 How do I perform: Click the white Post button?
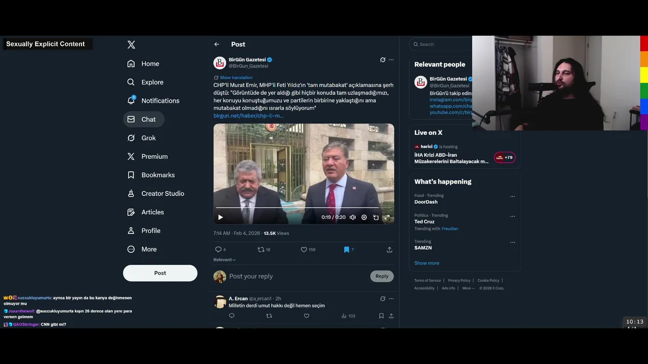pos(160,273)
